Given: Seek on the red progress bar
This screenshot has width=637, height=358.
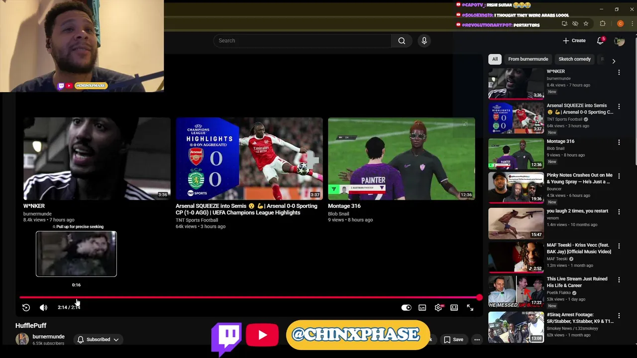Looking at the screenshot, I should tap(249, 297).
